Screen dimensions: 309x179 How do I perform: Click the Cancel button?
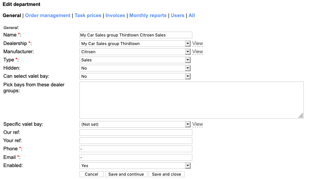tap(91, 174)
